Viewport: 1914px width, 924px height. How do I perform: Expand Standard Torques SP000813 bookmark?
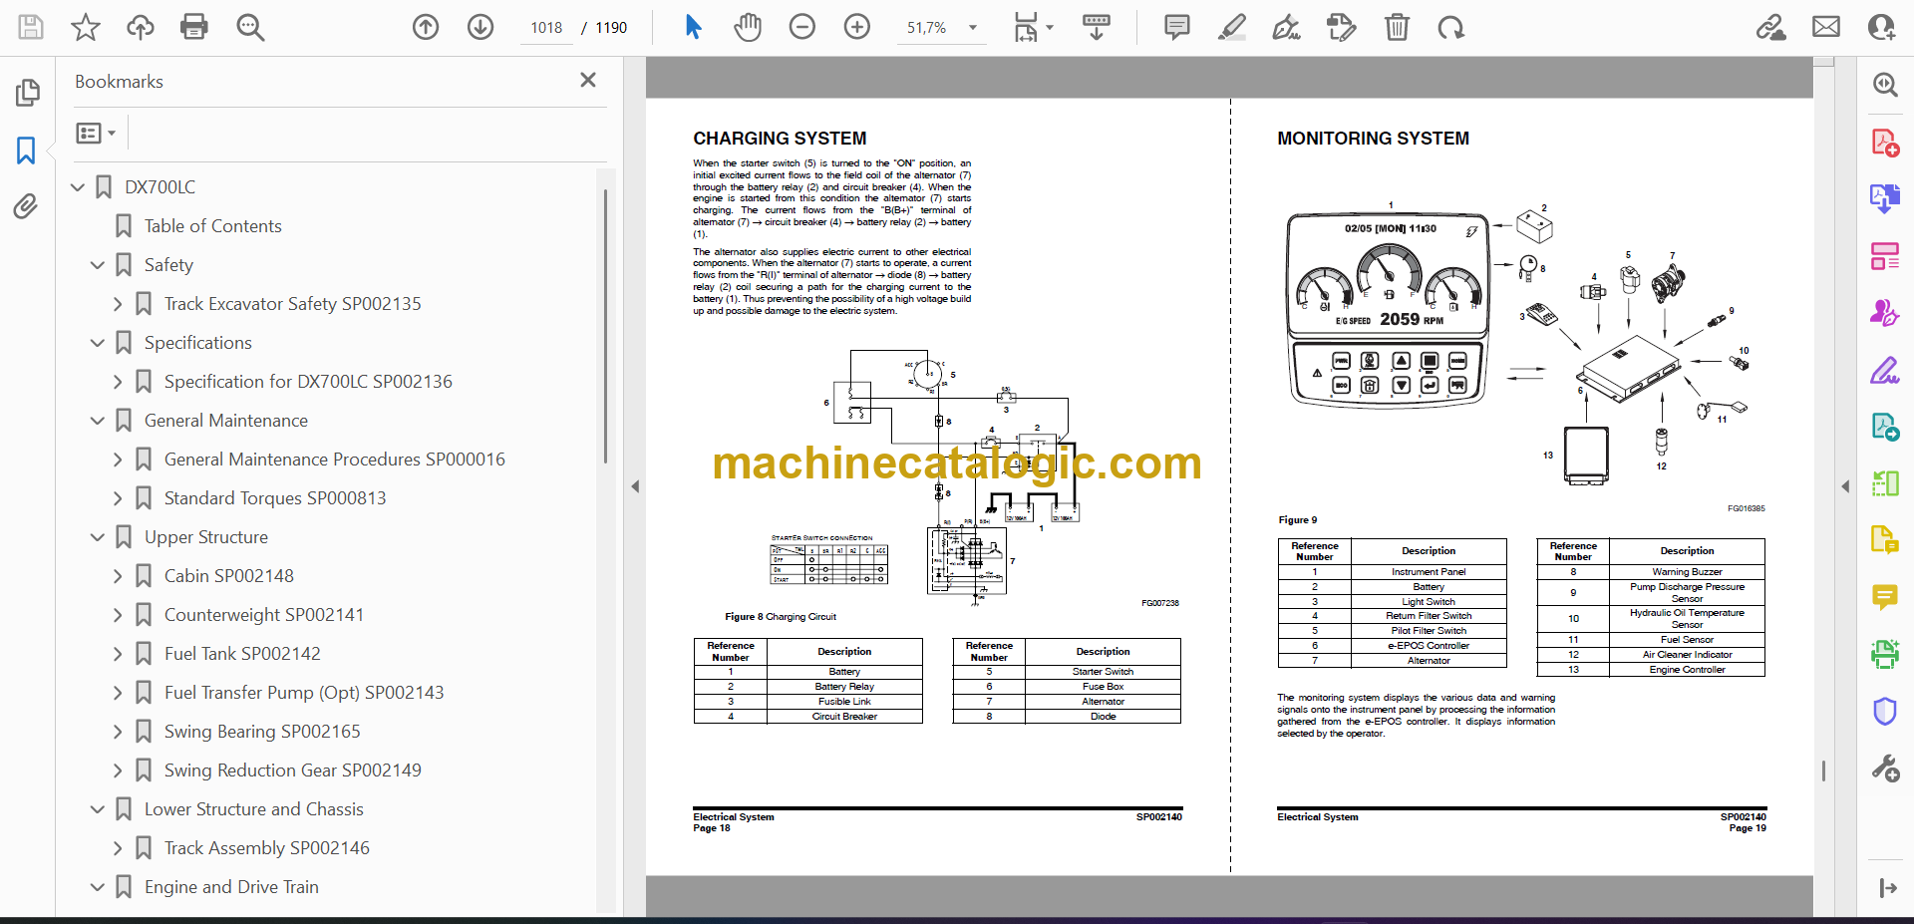[x=118, y=498]
